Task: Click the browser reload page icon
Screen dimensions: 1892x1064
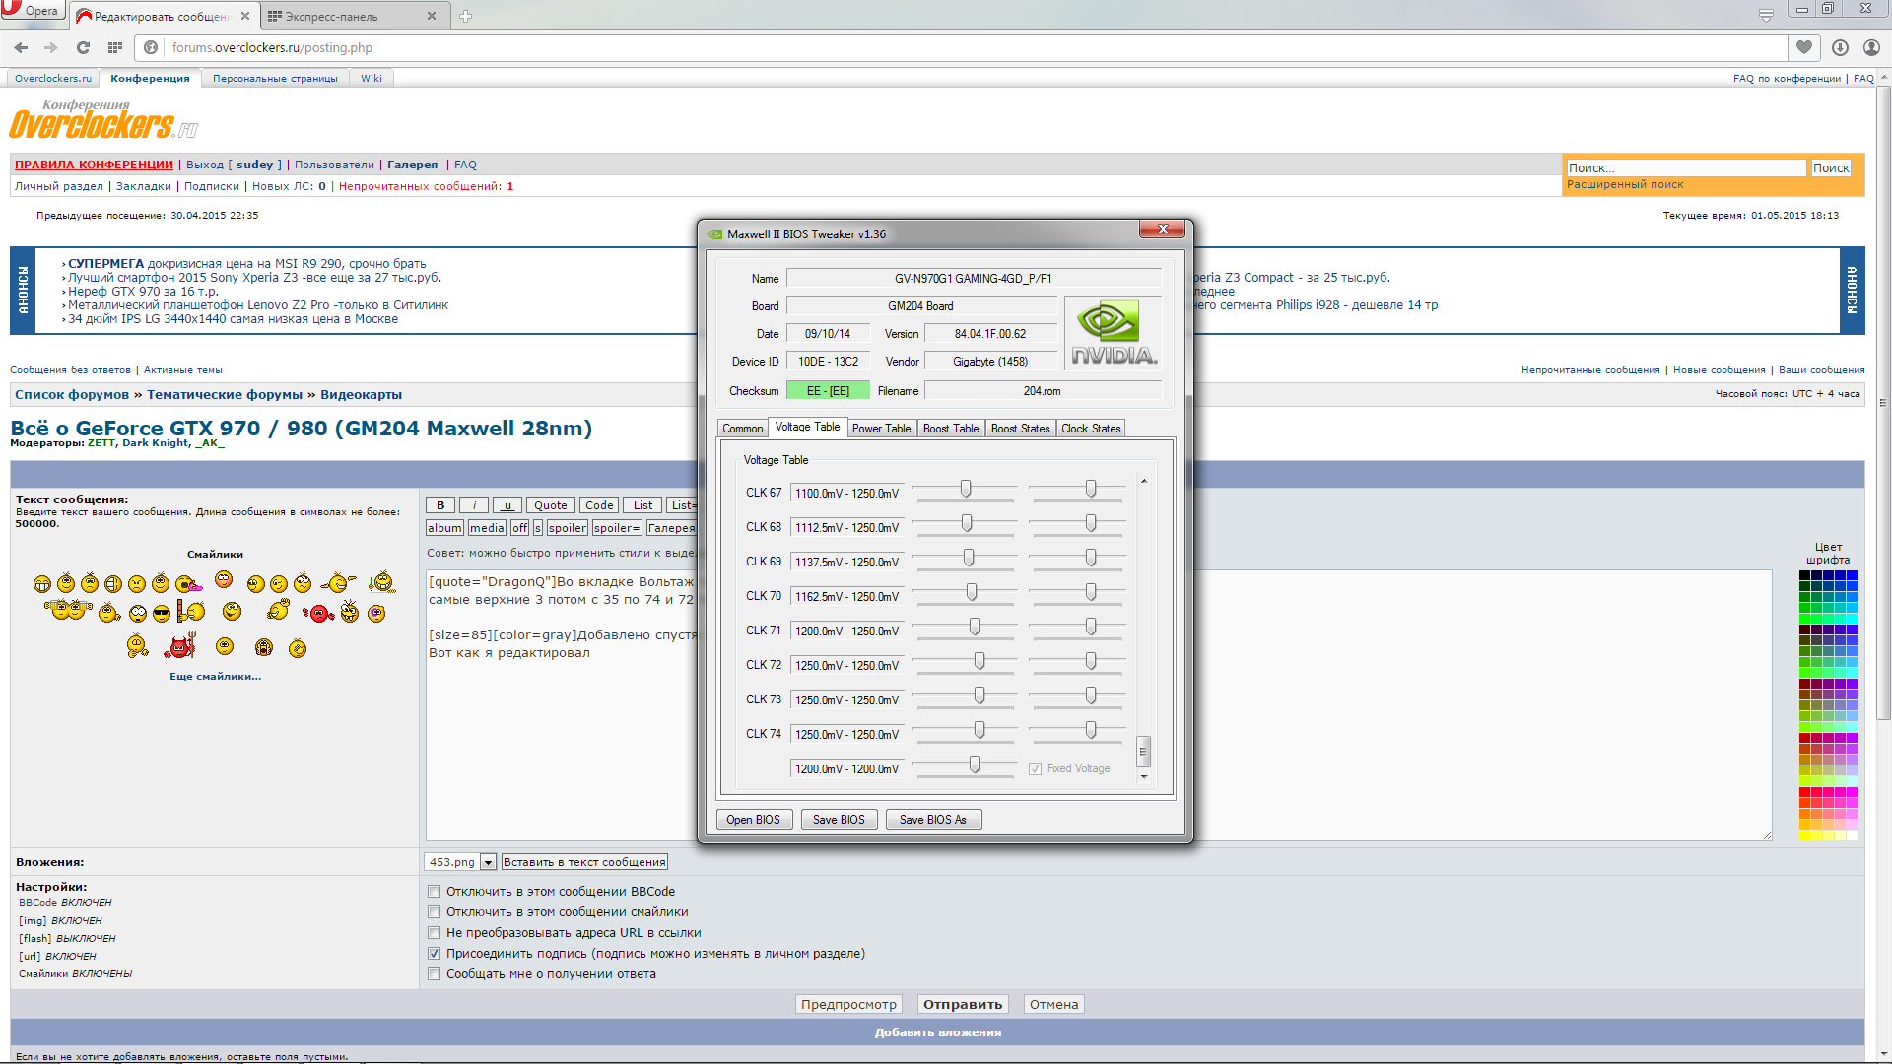Action: pyautogui.click(x=83, y=47)
